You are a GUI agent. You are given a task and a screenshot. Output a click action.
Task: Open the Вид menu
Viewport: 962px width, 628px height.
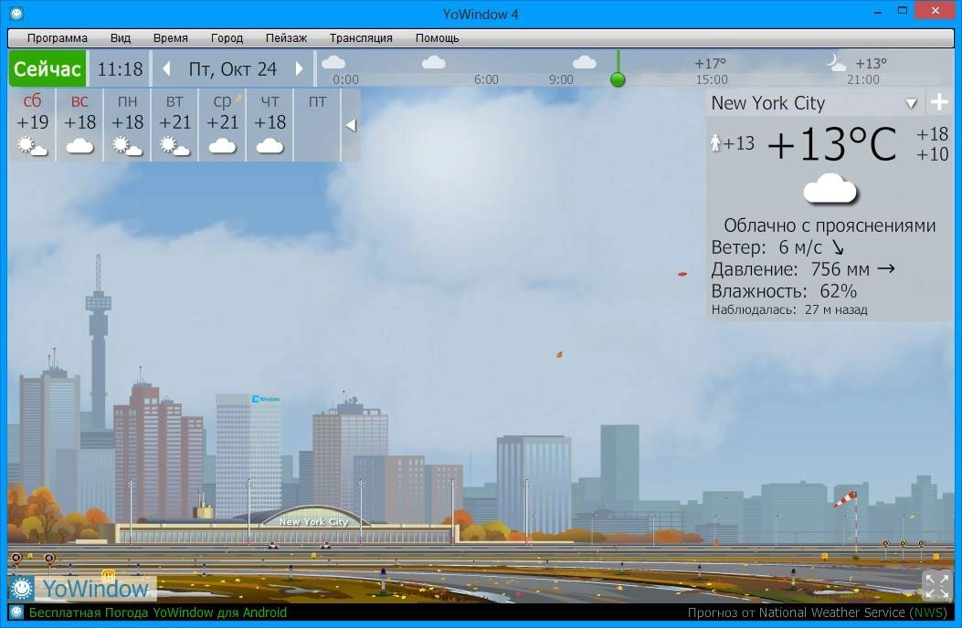121,38
